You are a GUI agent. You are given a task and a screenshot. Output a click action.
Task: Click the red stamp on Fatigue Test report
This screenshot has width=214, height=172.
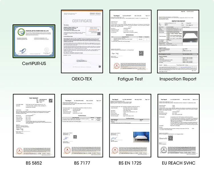coord(117,66)
